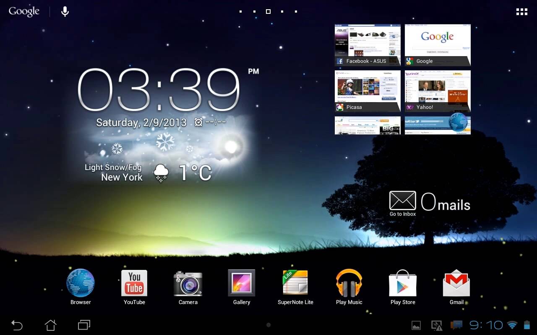The image size is (537, 335).
Task: Launch the Gmail app
Action: pos(456,283)
